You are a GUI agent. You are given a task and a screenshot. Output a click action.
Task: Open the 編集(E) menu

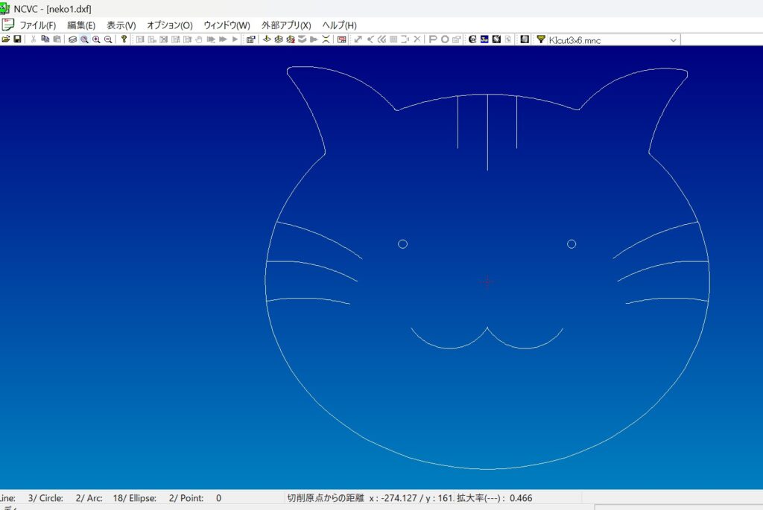click(81, 25)
